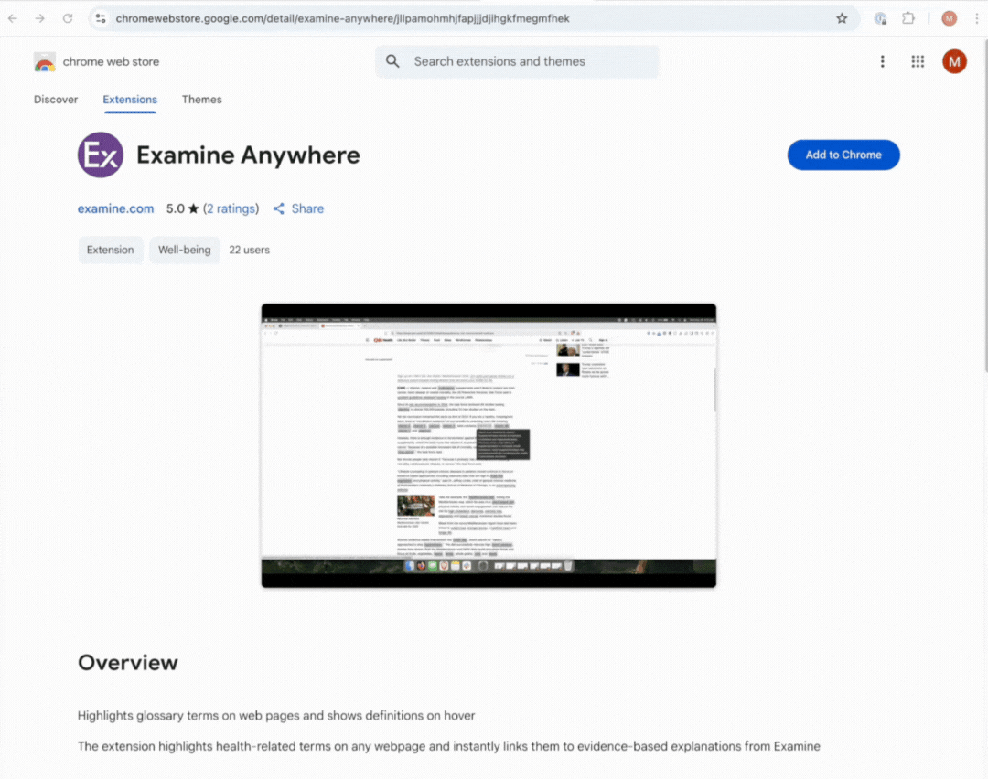988x779 pixels.
Task: Click the Chrome Web Store logo
Action: [45, 62]
